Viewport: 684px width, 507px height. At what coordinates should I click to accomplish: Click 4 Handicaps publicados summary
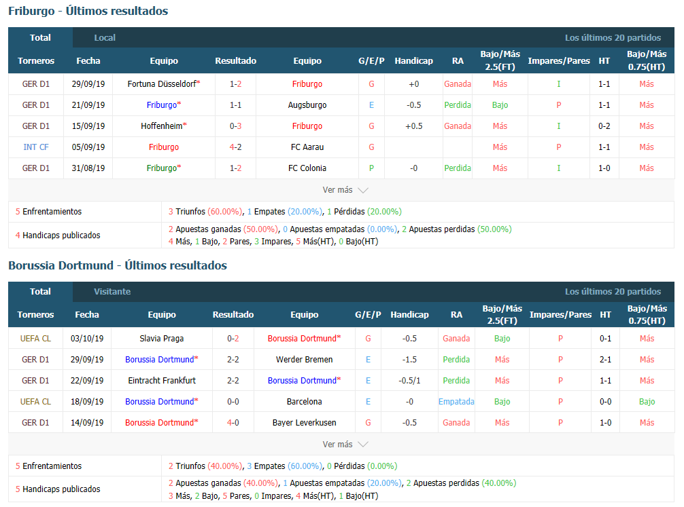(x=58, y=236)
